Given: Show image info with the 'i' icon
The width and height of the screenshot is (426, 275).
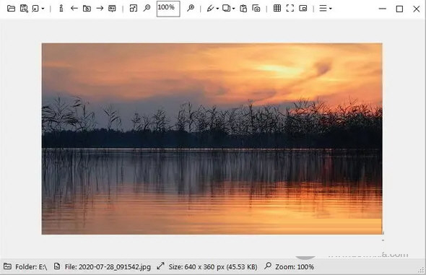Looking at the screenshot, I should (61, 9).
